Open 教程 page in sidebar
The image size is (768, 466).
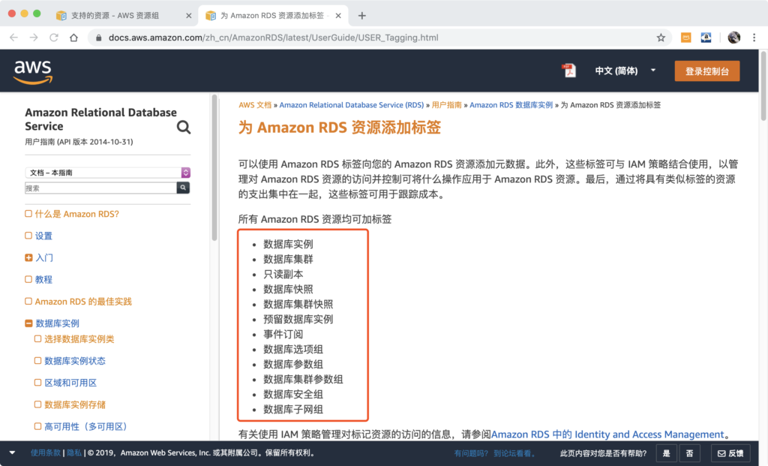[x=43, y=280]
